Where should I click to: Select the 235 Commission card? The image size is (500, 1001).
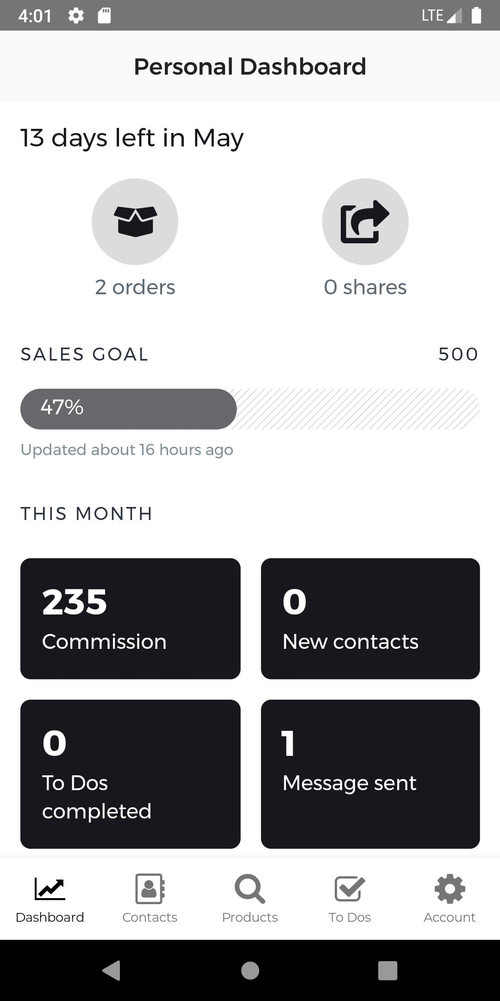tap(131, 619)
